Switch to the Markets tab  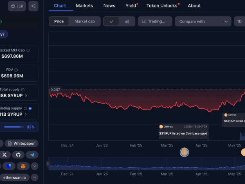[84, 6]
